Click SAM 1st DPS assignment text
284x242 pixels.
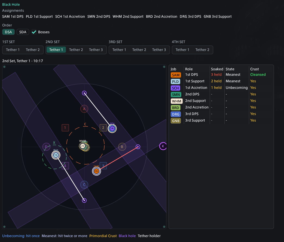tap(13, 17)
